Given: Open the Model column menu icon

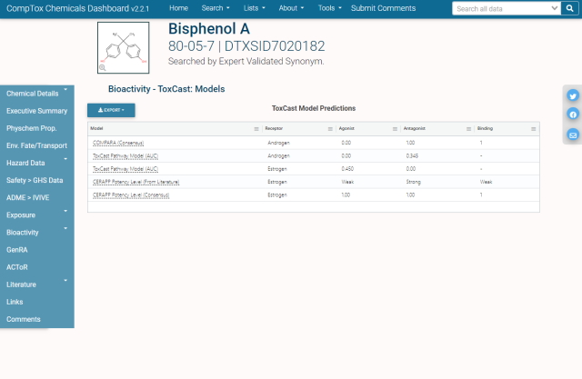Looking at the screenshot, I should pyautogui.click(x=256, y=129).
